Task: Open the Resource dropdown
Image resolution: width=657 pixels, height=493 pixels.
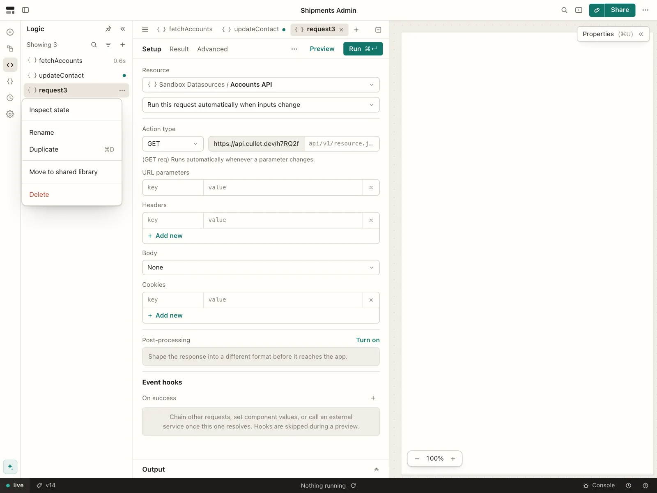Action: (261, 85)
